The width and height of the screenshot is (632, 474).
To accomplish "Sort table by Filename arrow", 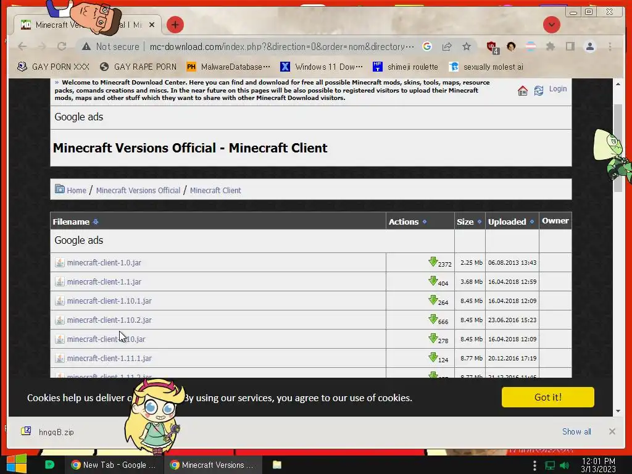I will 96,222.
